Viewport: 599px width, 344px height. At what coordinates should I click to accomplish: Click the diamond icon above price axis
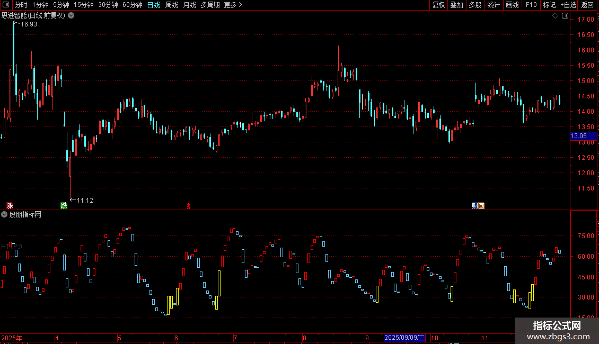coord(555,15)
